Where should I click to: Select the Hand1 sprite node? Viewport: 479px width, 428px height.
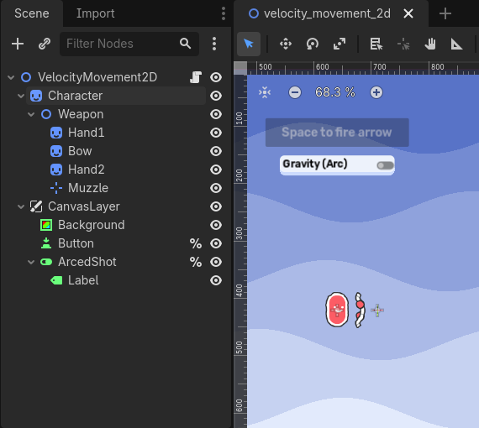[87, 133]
